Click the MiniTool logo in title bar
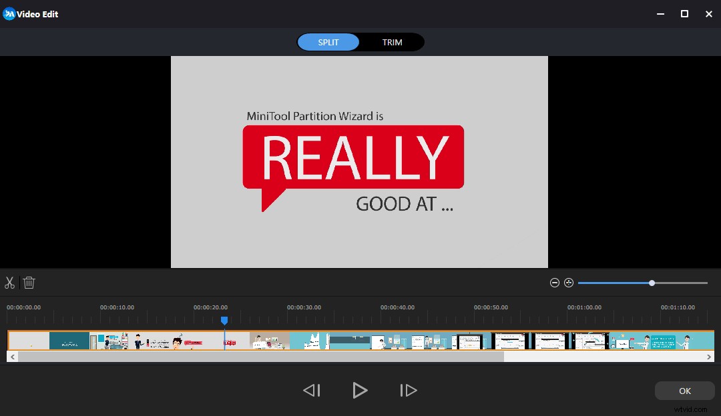 point(9,13)
